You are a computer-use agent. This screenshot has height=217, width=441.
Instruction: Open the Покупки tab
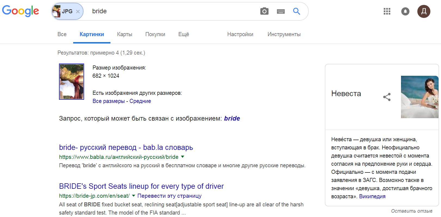tap(155, 34)
